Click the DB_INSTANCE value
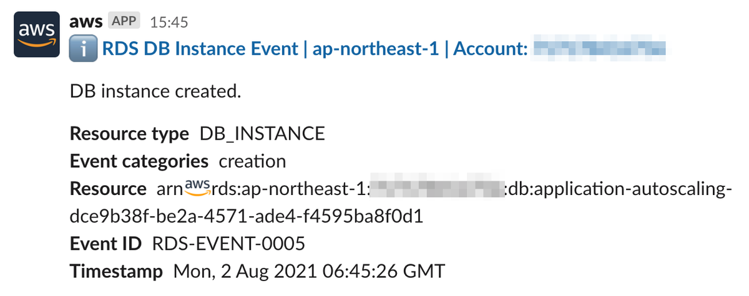Screen dimensions: 749x296 [263, 133]
